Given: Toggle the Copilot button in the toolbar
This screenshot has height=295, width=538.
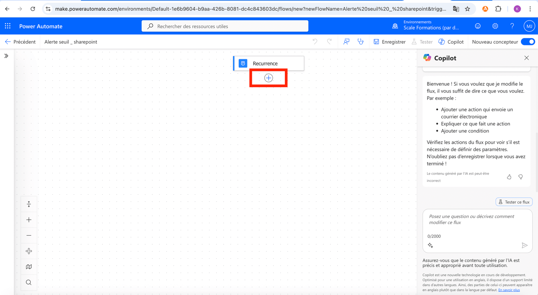Looking at the screenshot, I should [x=451, y=42].
